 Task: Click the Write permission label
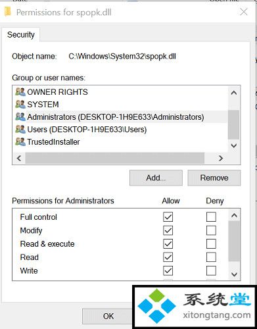[29, 270]
